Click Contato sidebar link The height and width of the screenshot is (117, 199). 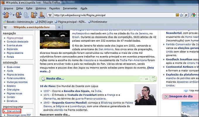pos(11,97)
